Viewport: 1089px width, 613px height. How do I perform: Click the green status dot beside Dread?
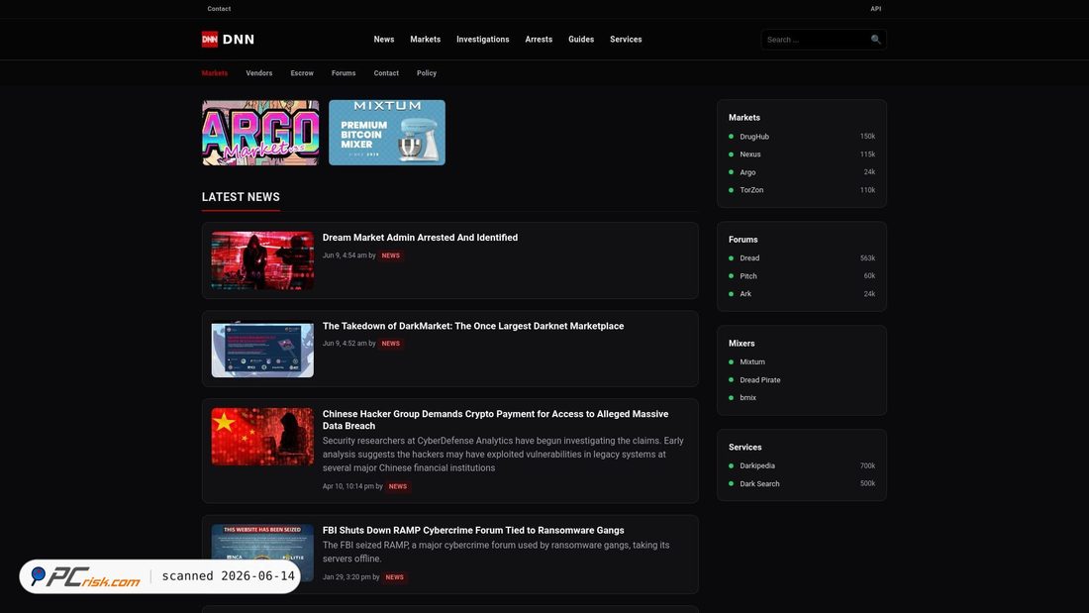(731, 257)
